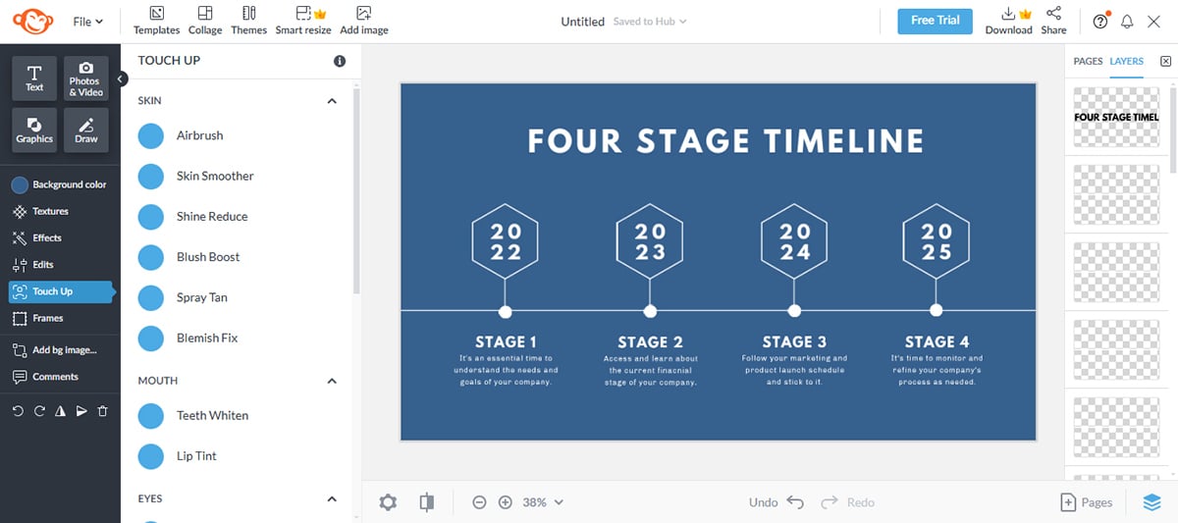1178x523 pixels.
Task: Open the Collage tool
Action: coord(205,20)
